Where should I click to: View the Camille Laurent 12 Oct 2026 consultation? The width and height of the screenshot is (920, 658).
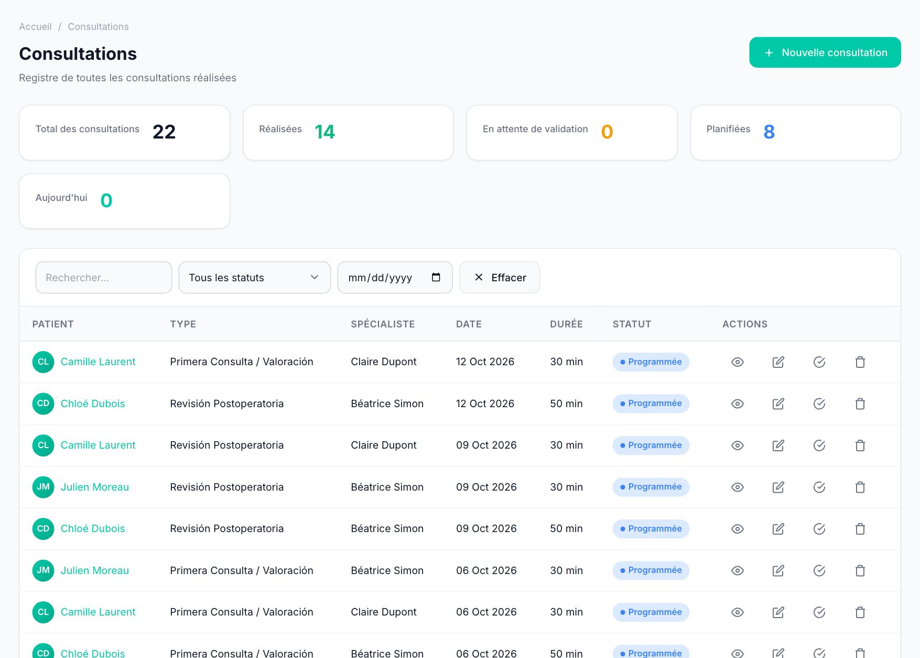(x=737, y=362)
